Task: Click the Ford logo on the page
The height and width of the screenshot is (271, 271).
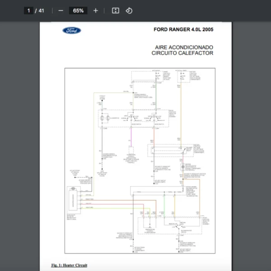Action: 72,31
